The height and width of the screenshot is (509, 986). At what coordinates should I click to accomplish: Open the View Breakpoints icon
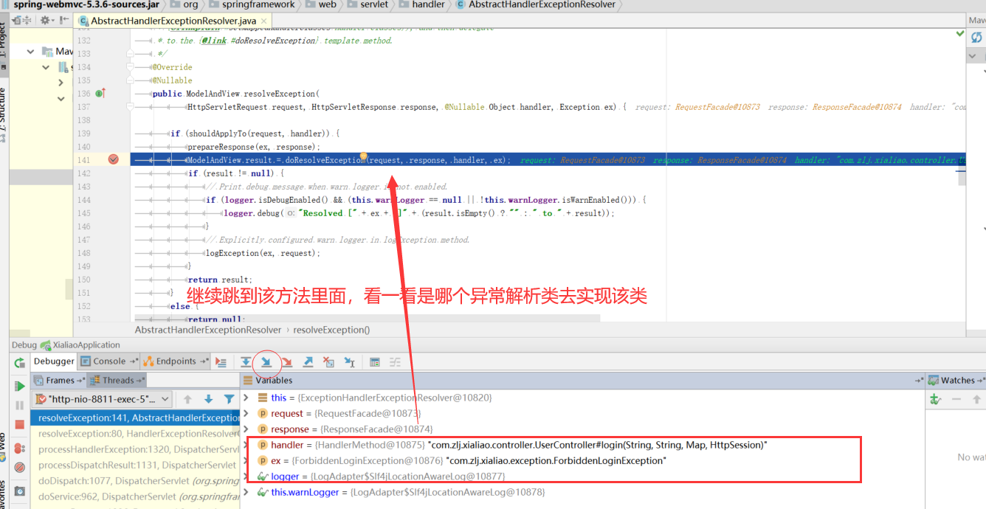(x=20, y=448)
